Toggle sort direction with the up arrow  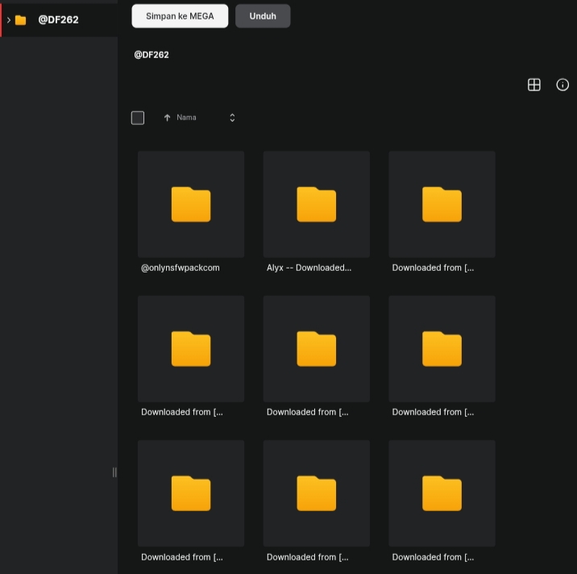pyautogui.click(x=167, y=118)
